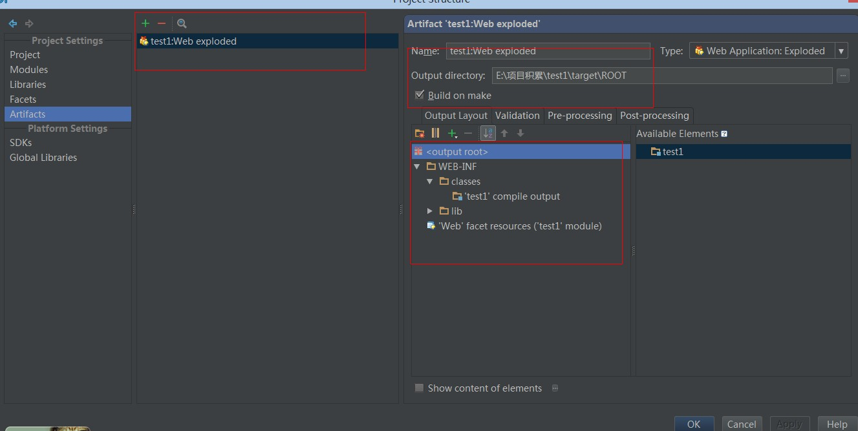Click the Cancel button
The width and height of the screenshot is (858, 431).
click(x=742, y=424)
